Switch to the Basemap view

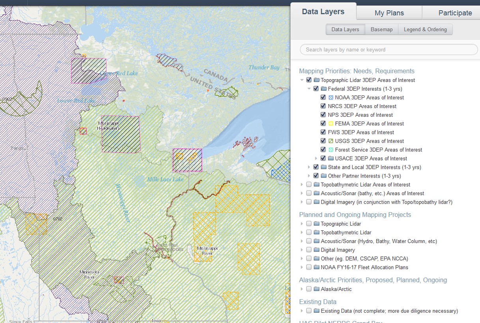pos(381,29)
